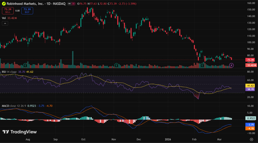258x143 pixels.
Task: Click the Robinhood symbol logo icon
Action: [x=4, y=4]
